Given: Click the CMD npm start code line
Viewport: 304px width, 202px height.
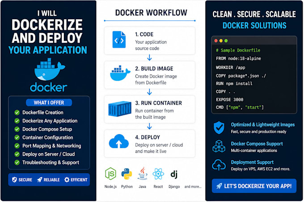Looking at the screenshot, I should click(x=240, y=107).
